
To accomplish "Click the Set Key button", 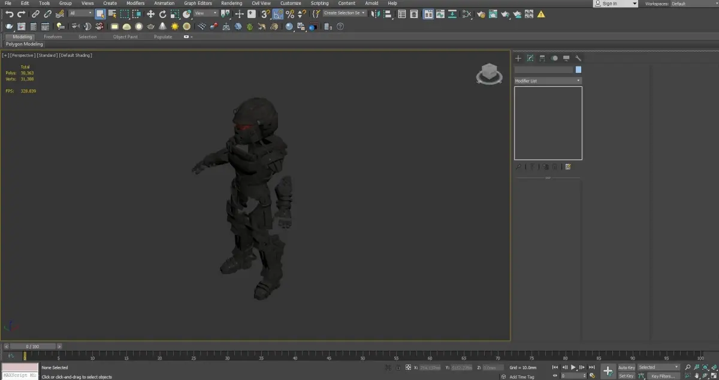I will 626,376.
